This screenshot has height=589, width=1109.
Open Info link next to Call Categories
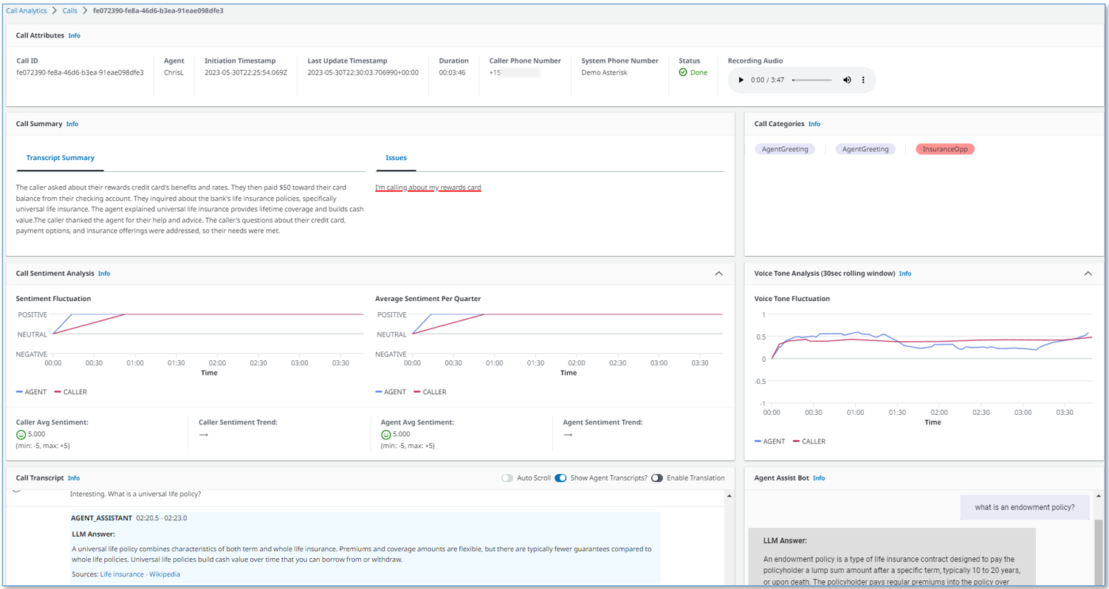814,124
